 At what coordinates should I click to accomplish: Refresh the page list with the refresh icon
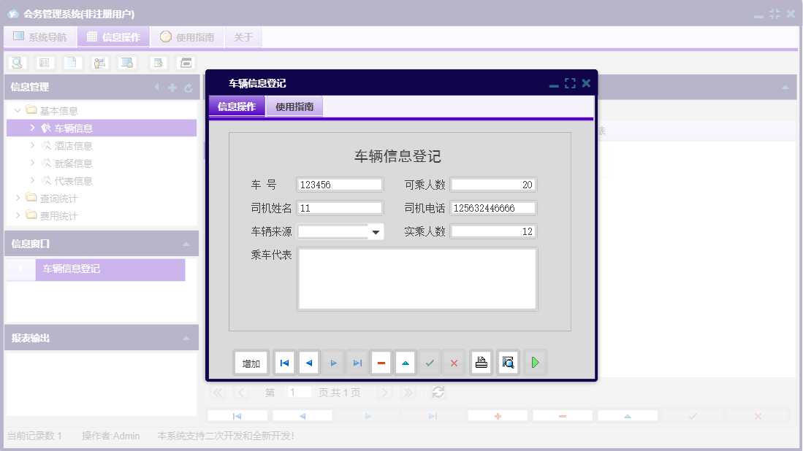tap(438, 392)
